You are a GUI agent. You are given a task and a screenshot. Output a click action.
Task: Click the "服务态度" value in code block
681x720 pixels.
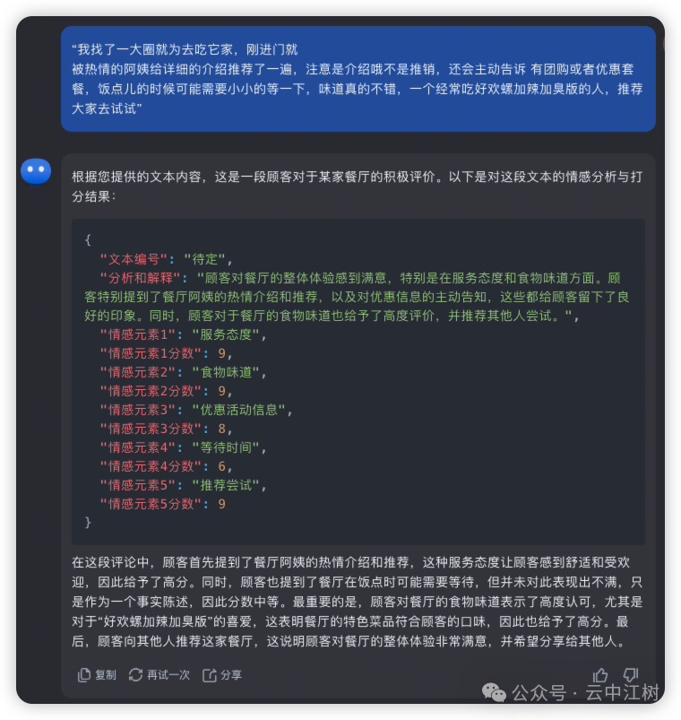point(226,334)
